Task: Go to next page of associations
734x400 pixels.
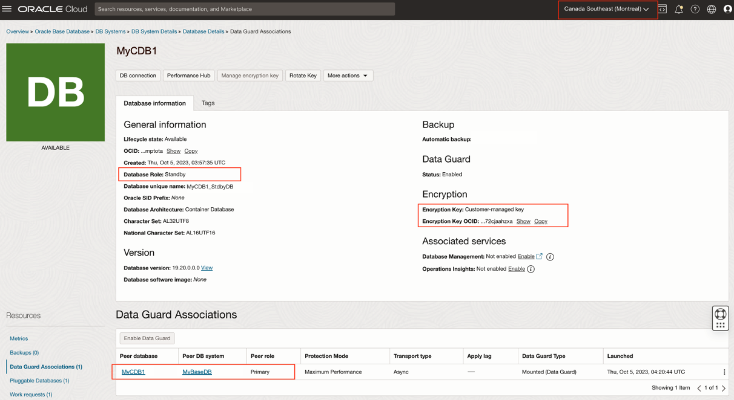Action: (x=724, y=388)
